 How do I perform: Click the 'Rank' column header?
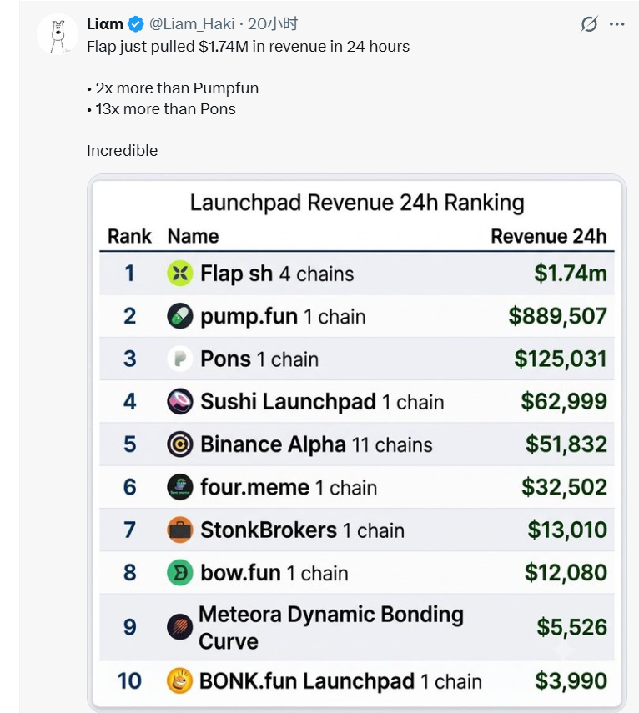(129, 237)
